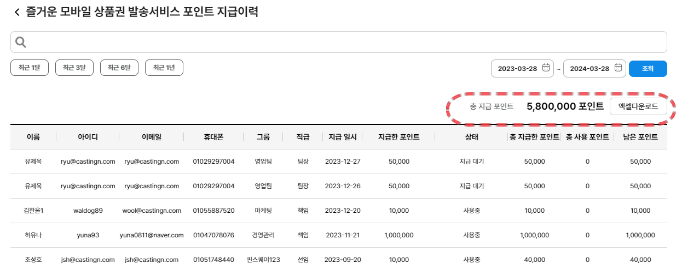
Task: Select the row dated 2023-12-27
Action: (x=342, y=162)
